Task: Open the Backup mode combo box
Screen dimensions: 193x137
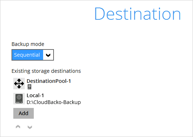Action: tap(33, 55)
